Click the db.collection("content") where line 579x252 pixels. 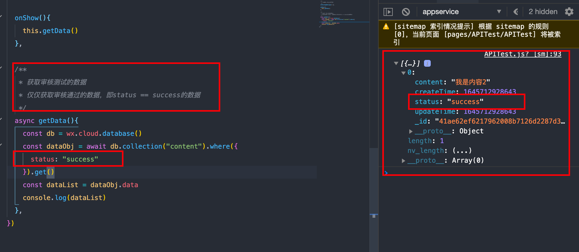tap(130, 146)
